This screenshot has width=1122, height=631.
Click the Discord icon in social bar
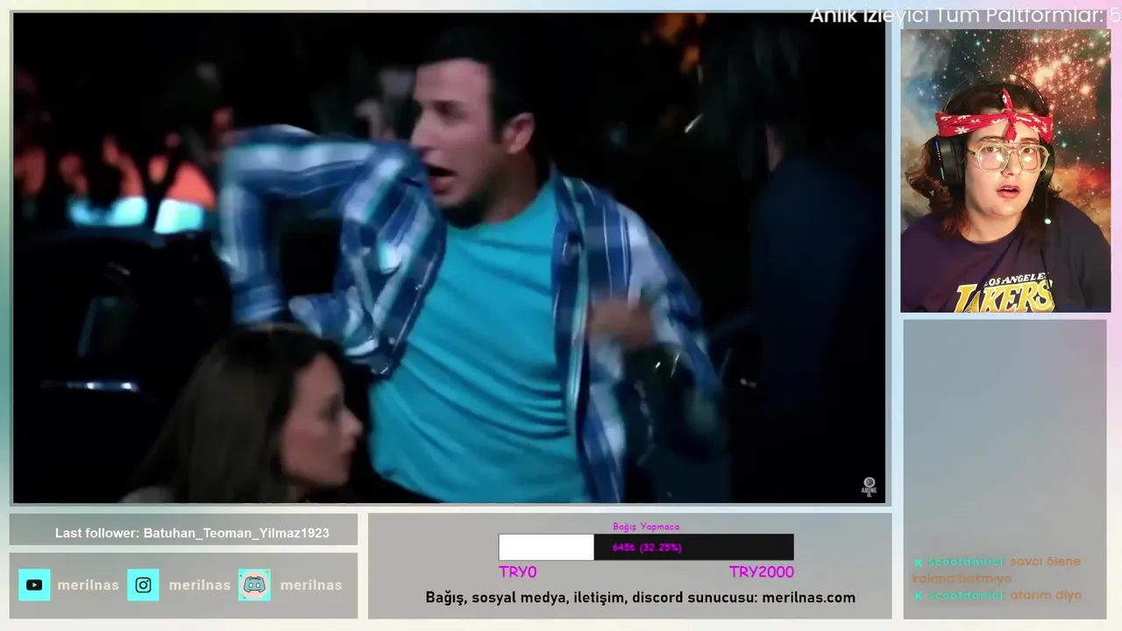[254, 585]
